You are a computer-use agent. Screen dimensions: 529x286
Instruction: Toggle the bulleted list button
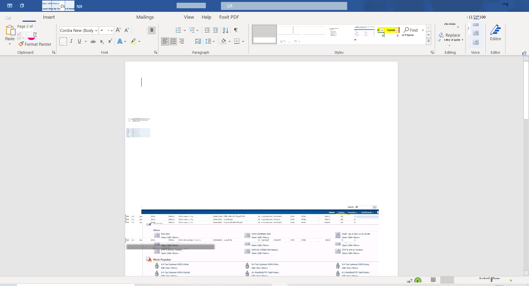pyautogui.click(x=173, y=41)
